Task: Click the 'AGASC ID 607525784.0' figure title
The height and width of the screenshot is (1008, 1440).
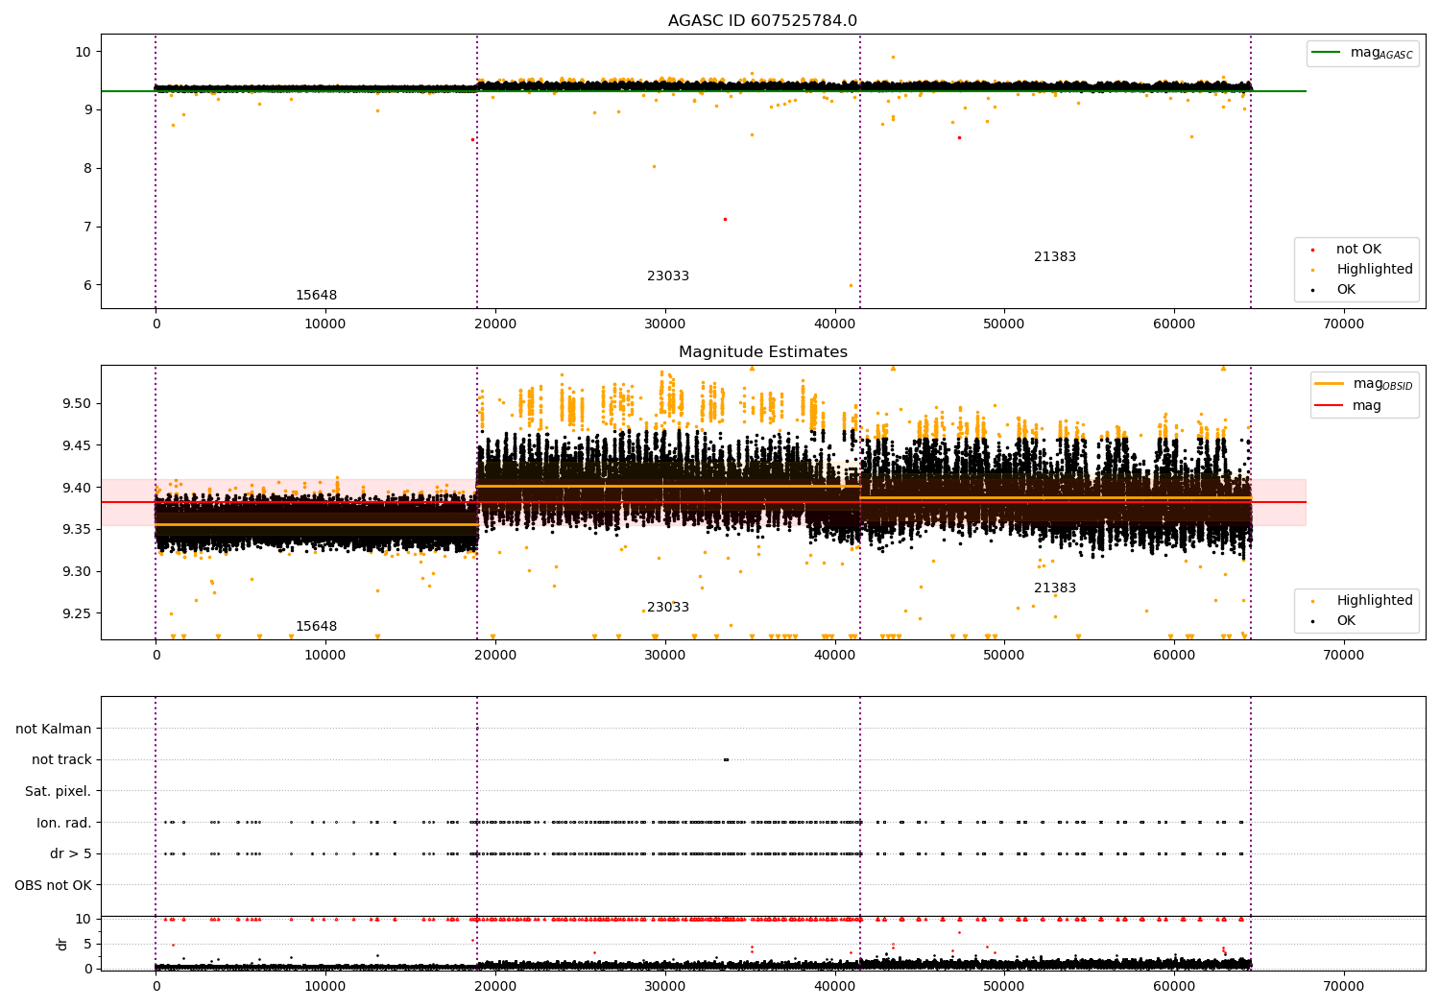Action: pyautogui.click(x=762, y=21)
